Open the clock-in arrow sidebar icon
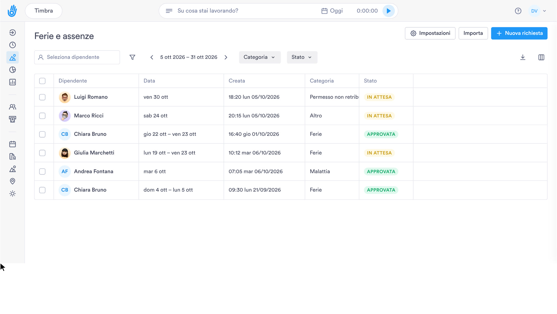The height and width of the screenshot is (314, 557). 13,33
